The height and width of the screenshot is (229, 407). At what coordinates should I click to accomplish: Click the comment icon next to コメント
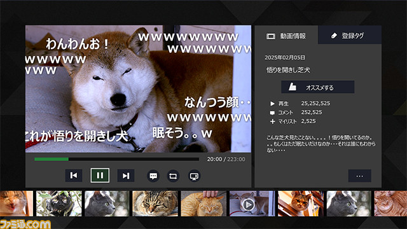click(272, 113)
